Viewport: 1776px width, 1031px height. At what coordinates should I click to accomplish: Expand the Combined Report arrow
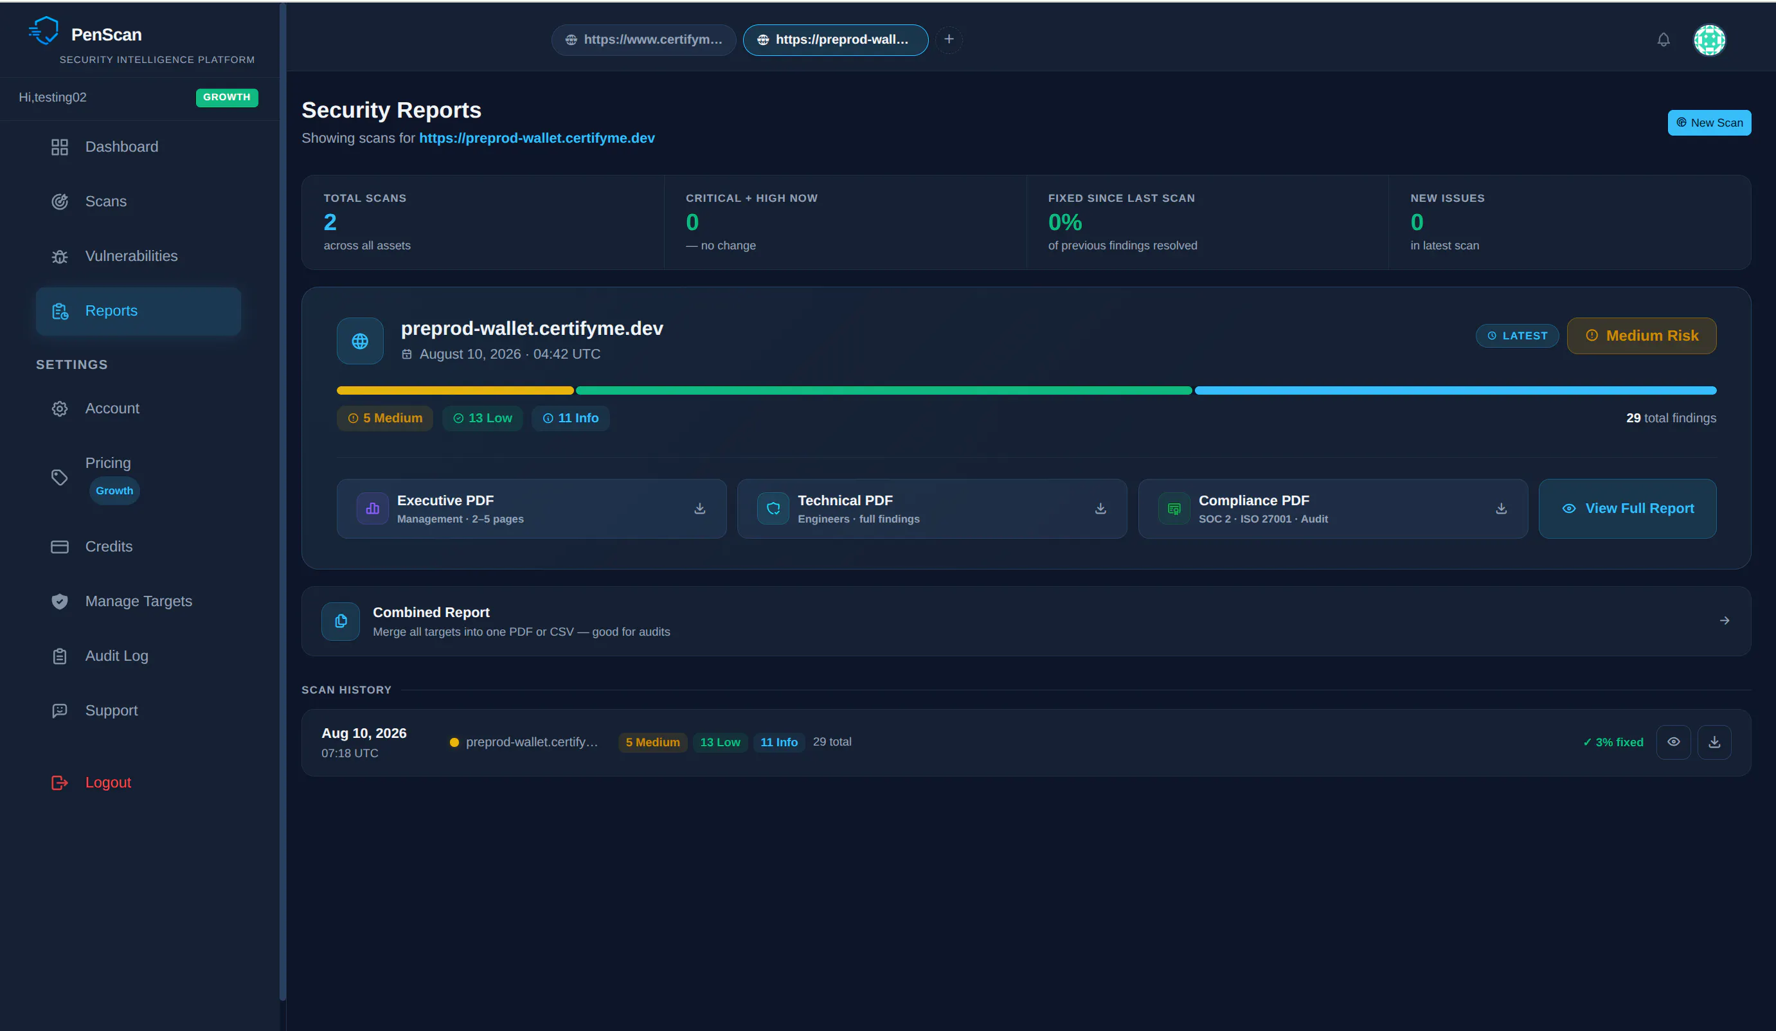point(1725,621)
